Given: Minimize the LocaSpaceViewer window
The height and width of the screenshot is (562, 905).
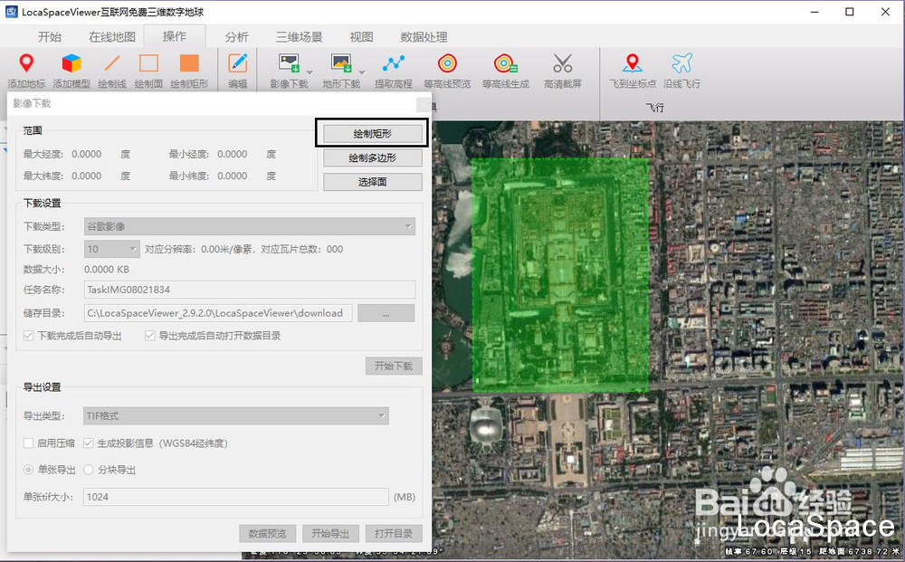Looking at the screenshot, I should 814,12.
